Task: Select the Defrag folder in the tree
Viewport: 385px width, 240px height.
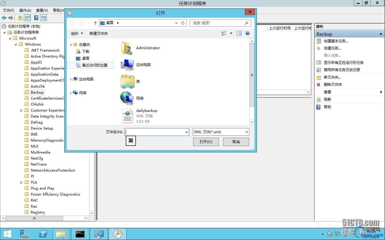Action: [37, 122]
